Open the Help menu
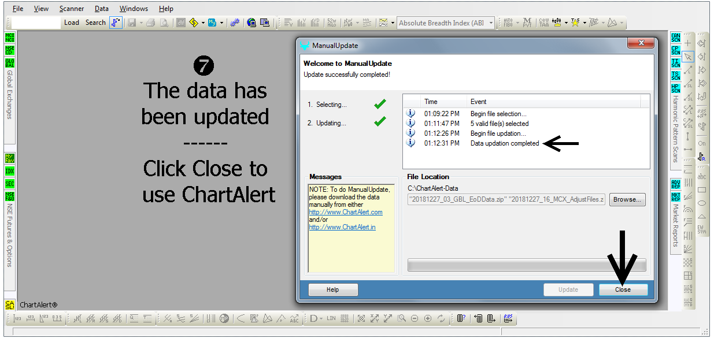The image size is (714, 338). (166, 9)
